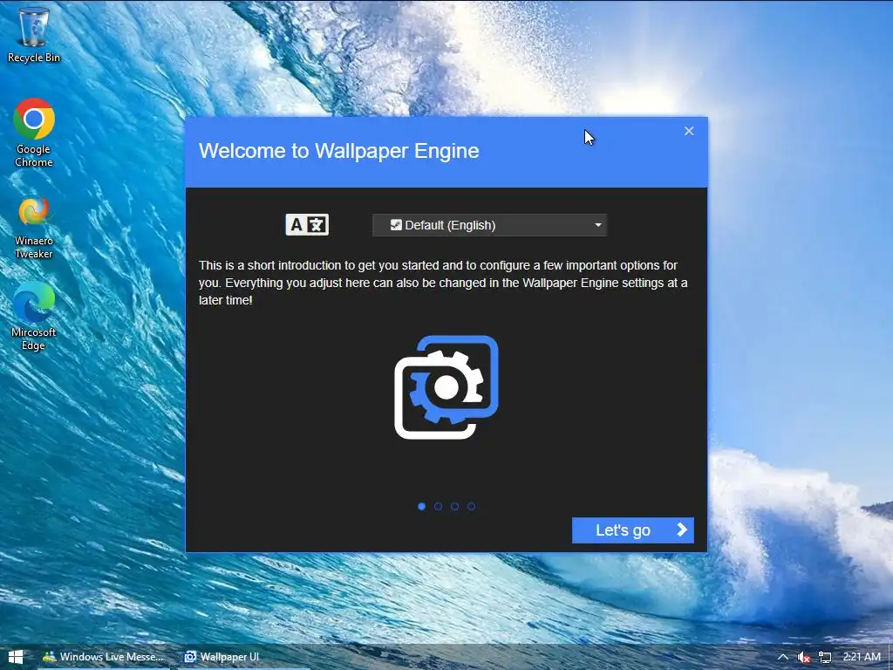
Task: Show hidden system tray icons
Action: [x=783, y=657]
